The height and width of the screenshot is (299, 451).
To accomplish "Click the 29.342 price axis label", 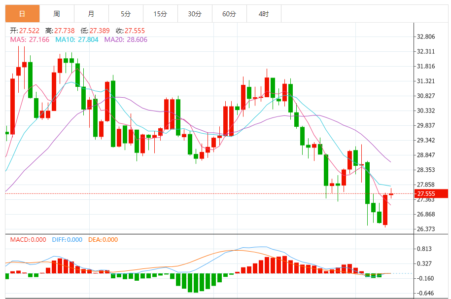I will pyautogui.click(x=426, y=140).
